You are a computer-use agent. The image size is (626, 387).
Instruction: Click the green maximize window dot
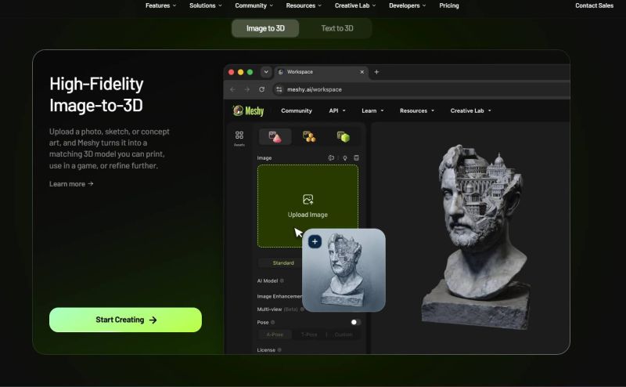pyautogui.click(x=250, y=72)
